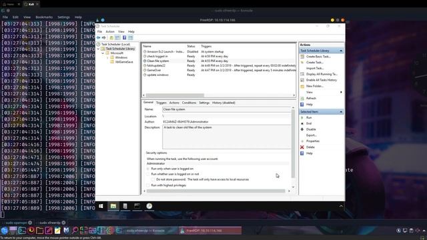Click the New Folder icon in Actions pane
Viewport: 427px width, 240px height.
pos(302,86)
